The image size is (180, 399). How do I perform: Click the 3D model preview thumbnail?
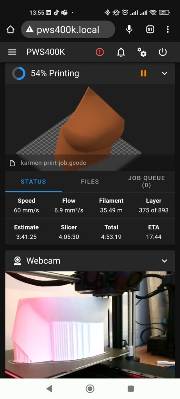coord(90,119)
